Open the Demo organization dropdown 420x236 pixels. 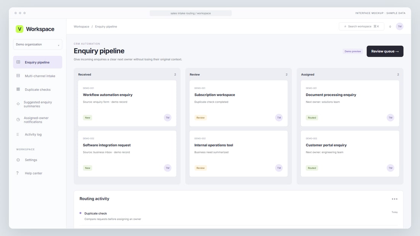pos(37,45)
